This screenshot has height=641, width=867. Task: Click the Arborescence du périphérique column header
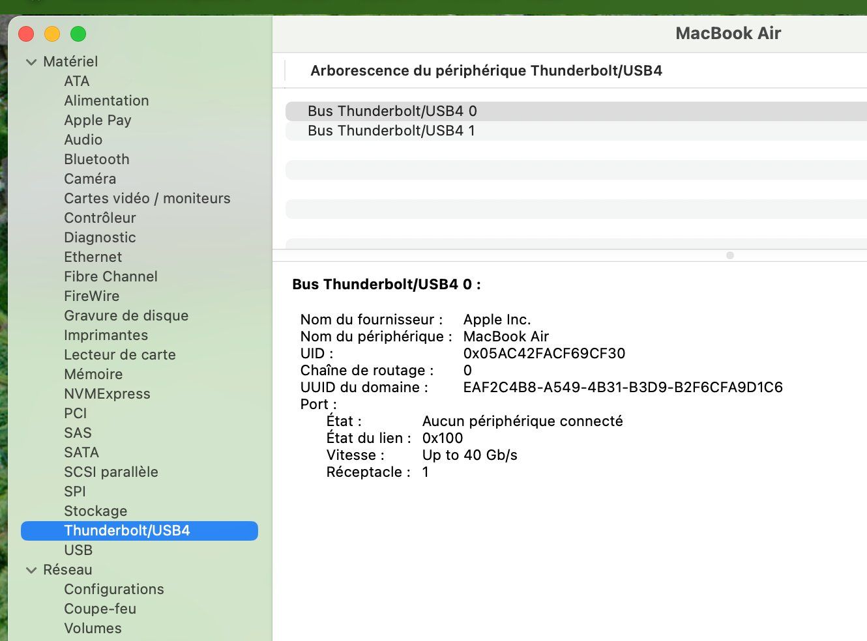[486, 71]
